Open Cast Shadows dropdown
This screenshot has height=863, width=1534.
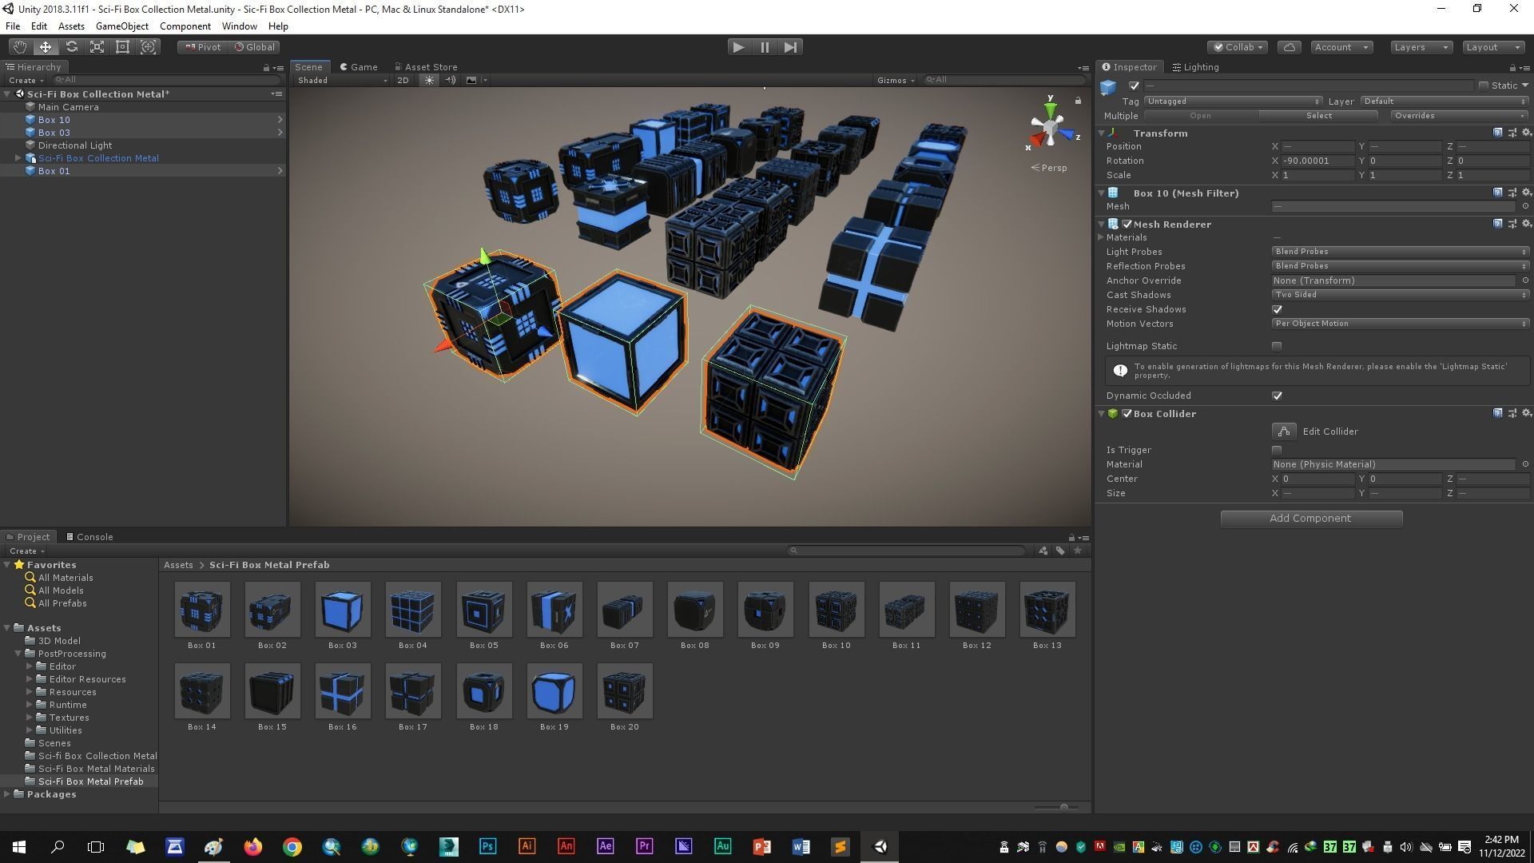(1400, 295)
